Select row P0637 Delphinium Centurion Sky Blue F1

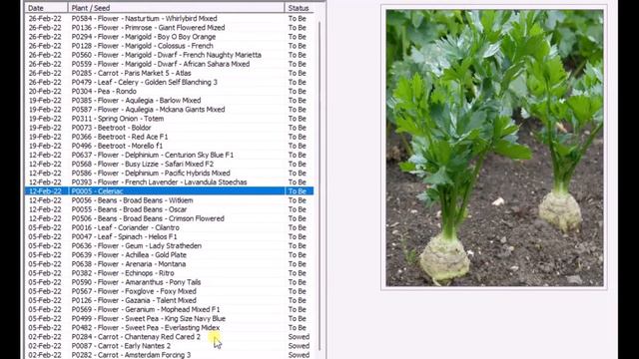[169, 156]
